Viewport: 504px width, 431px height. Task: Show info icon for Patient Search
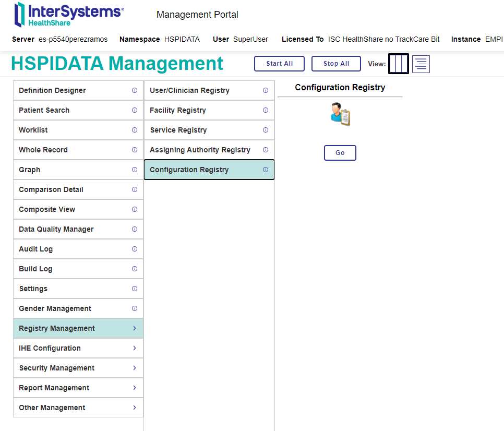tap(135, 110)
